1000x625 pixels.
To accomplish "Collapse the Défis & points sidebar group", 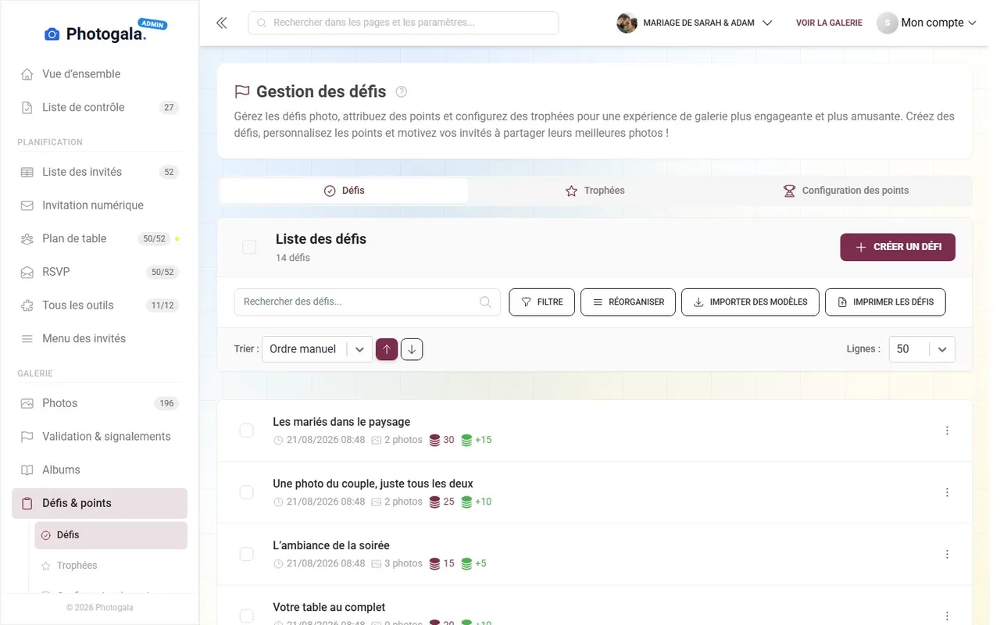I will click(99, 503).
